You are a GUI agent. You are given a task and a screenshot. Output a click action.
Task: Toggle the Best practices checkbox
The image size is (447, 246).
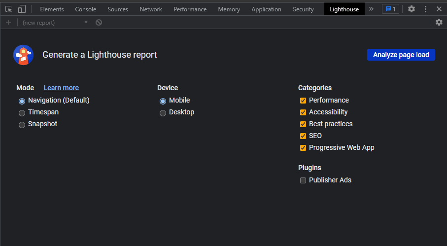[x=303, y=124]
